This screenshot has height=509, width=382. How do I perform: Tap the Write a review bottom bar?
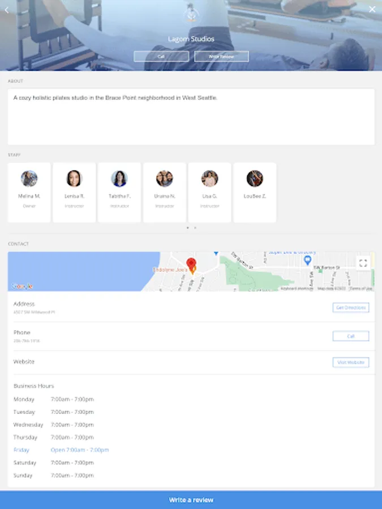[191, 500]
